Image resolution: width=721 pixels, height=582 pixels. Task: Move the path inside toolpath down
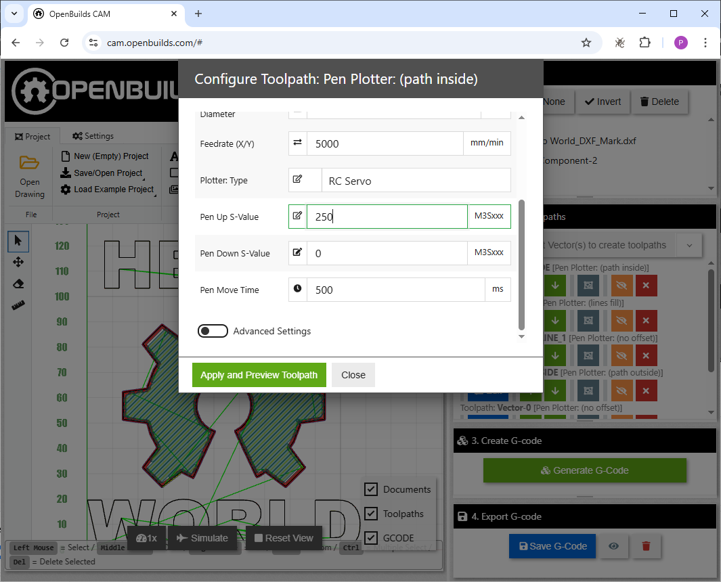tap(555, 286)
